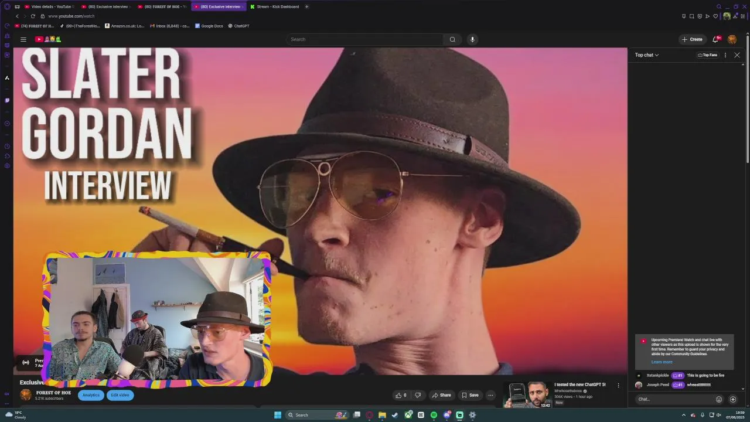Screen dimensions: 750x422
Task: Open the Google Docs bookmark
Action: tap(209, 26)
